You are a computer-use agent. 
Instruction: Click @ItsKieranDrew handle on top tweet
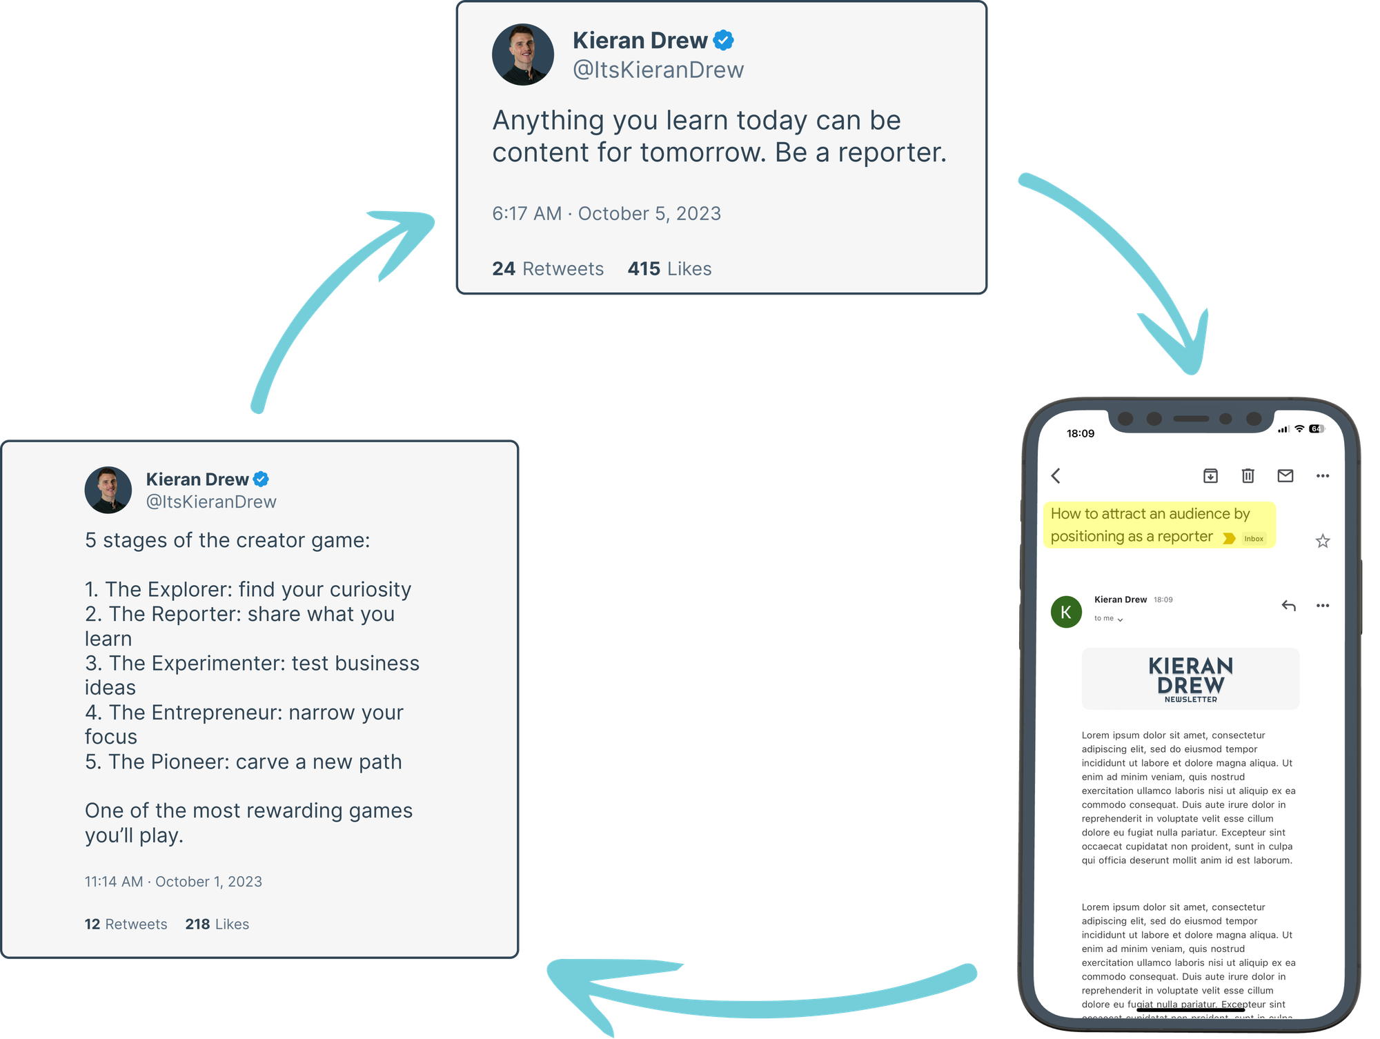point(658,70)
